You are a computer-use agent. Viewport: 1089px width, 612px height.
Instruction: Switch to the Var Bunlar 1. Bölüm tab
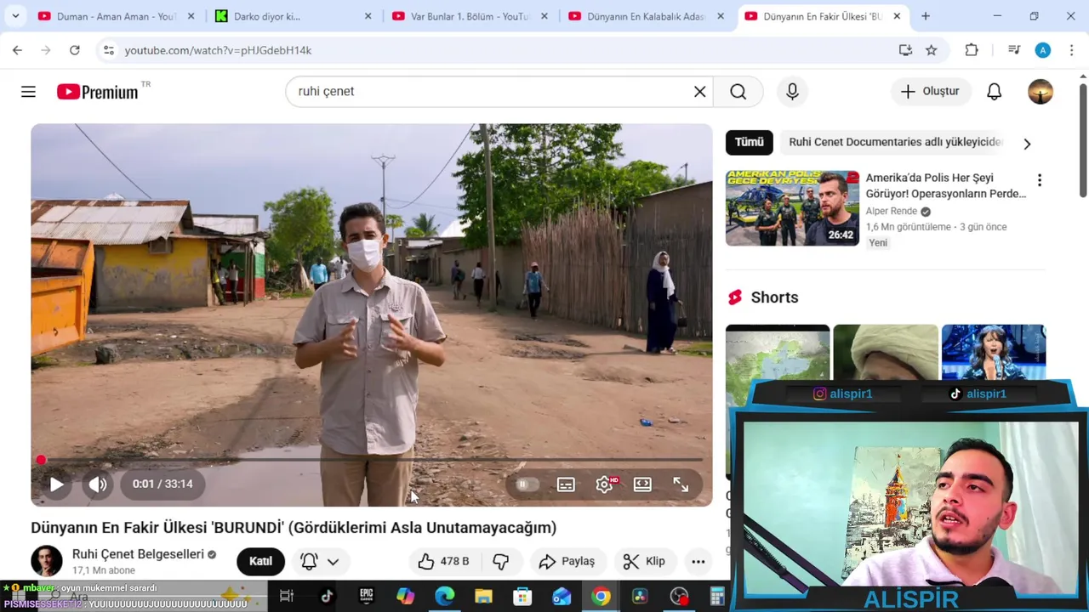pyautogui.click(x=469, y=16)
